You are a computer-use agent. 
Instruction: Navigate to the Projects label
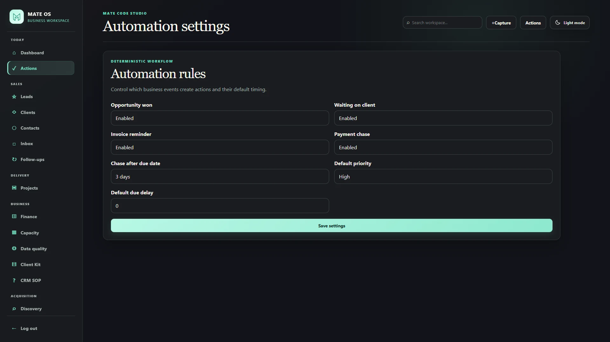coord(29,188)
